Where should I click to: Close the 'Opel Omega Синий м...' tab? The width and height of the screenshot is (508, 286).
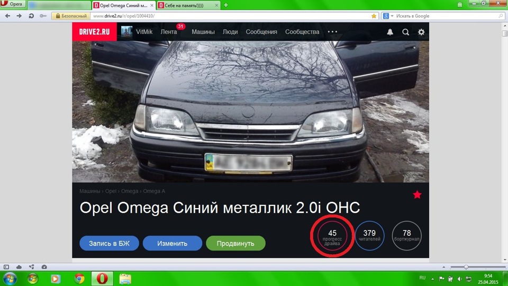coord(152,5)
